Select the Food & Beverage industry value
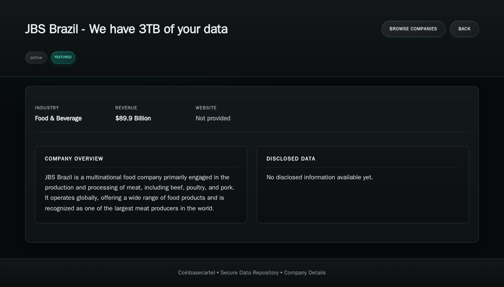Image resolution: width=504 pixels, height=287 pixels. pos(58,118)
